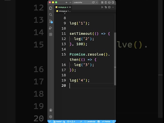
Task: Change the LF end of line sequence
Action: tap(81, 121)
